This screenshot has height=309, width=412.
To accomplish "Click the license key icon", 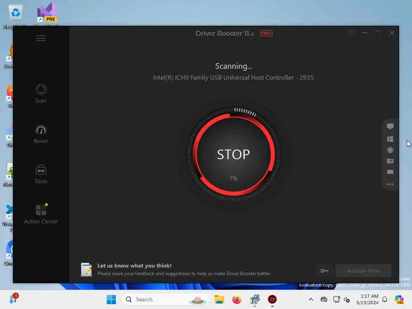I will pyautogui.click(x=324, y=271).
